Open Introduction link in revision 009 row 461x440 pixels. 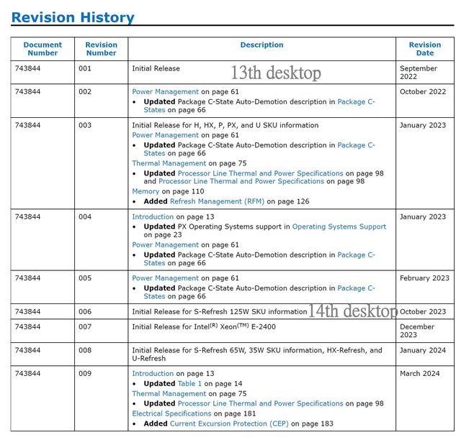pos(153,374)
